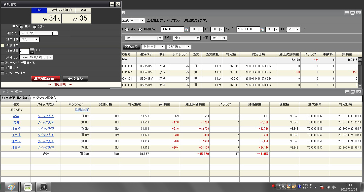Decrease the 注文数量 lot quantity
Image resolution: width=364 pixels, height=192 pixels.
[x=32, y=53]
